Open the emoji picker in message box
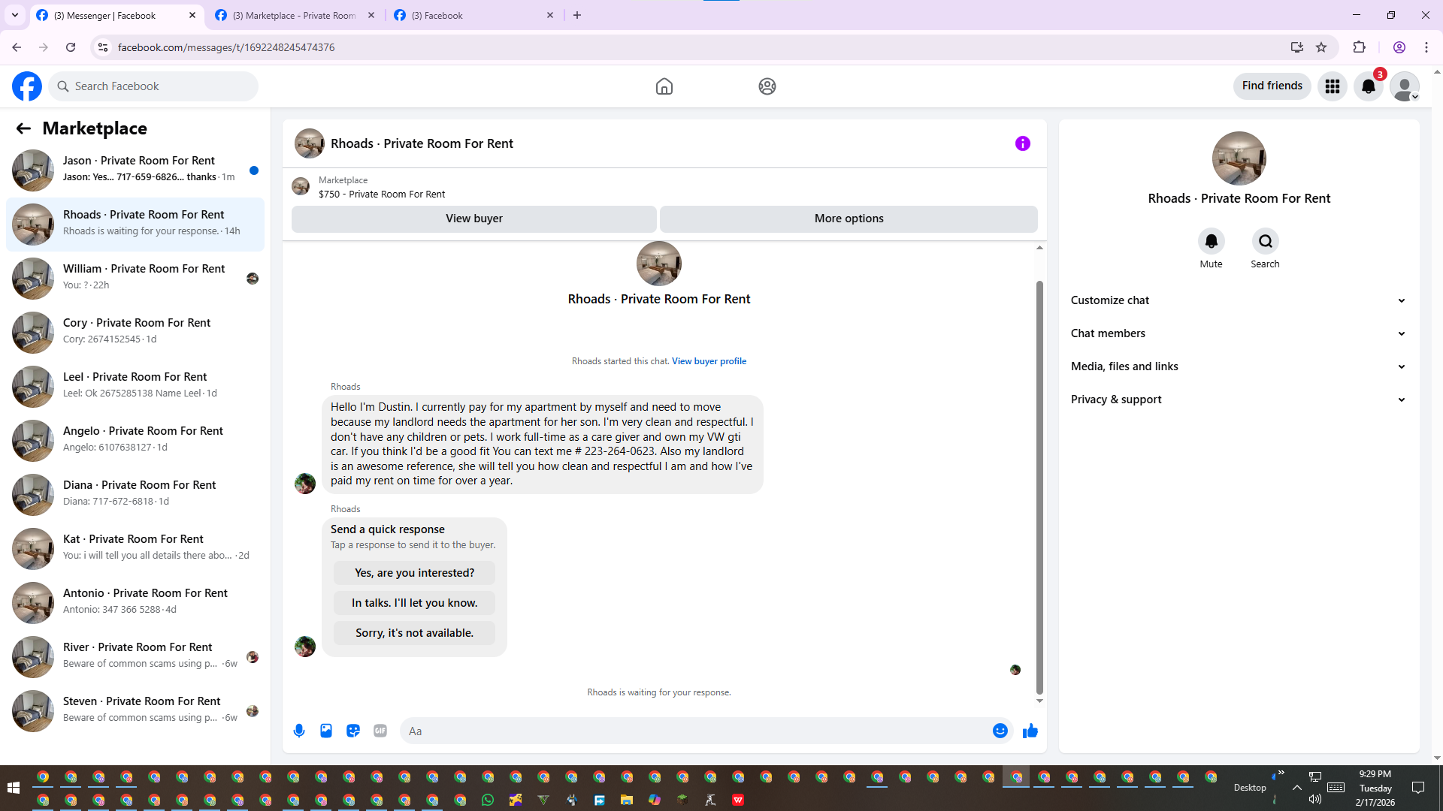This screenshot has width=1443, height=811. (1000, 731)
